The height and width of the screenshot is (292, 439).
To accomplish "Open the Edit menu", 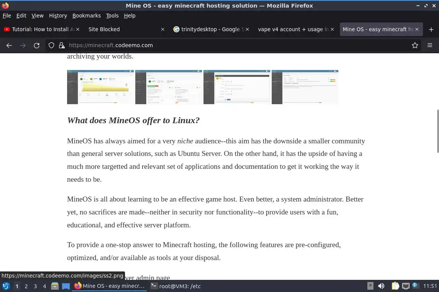I will pos(21,16).
